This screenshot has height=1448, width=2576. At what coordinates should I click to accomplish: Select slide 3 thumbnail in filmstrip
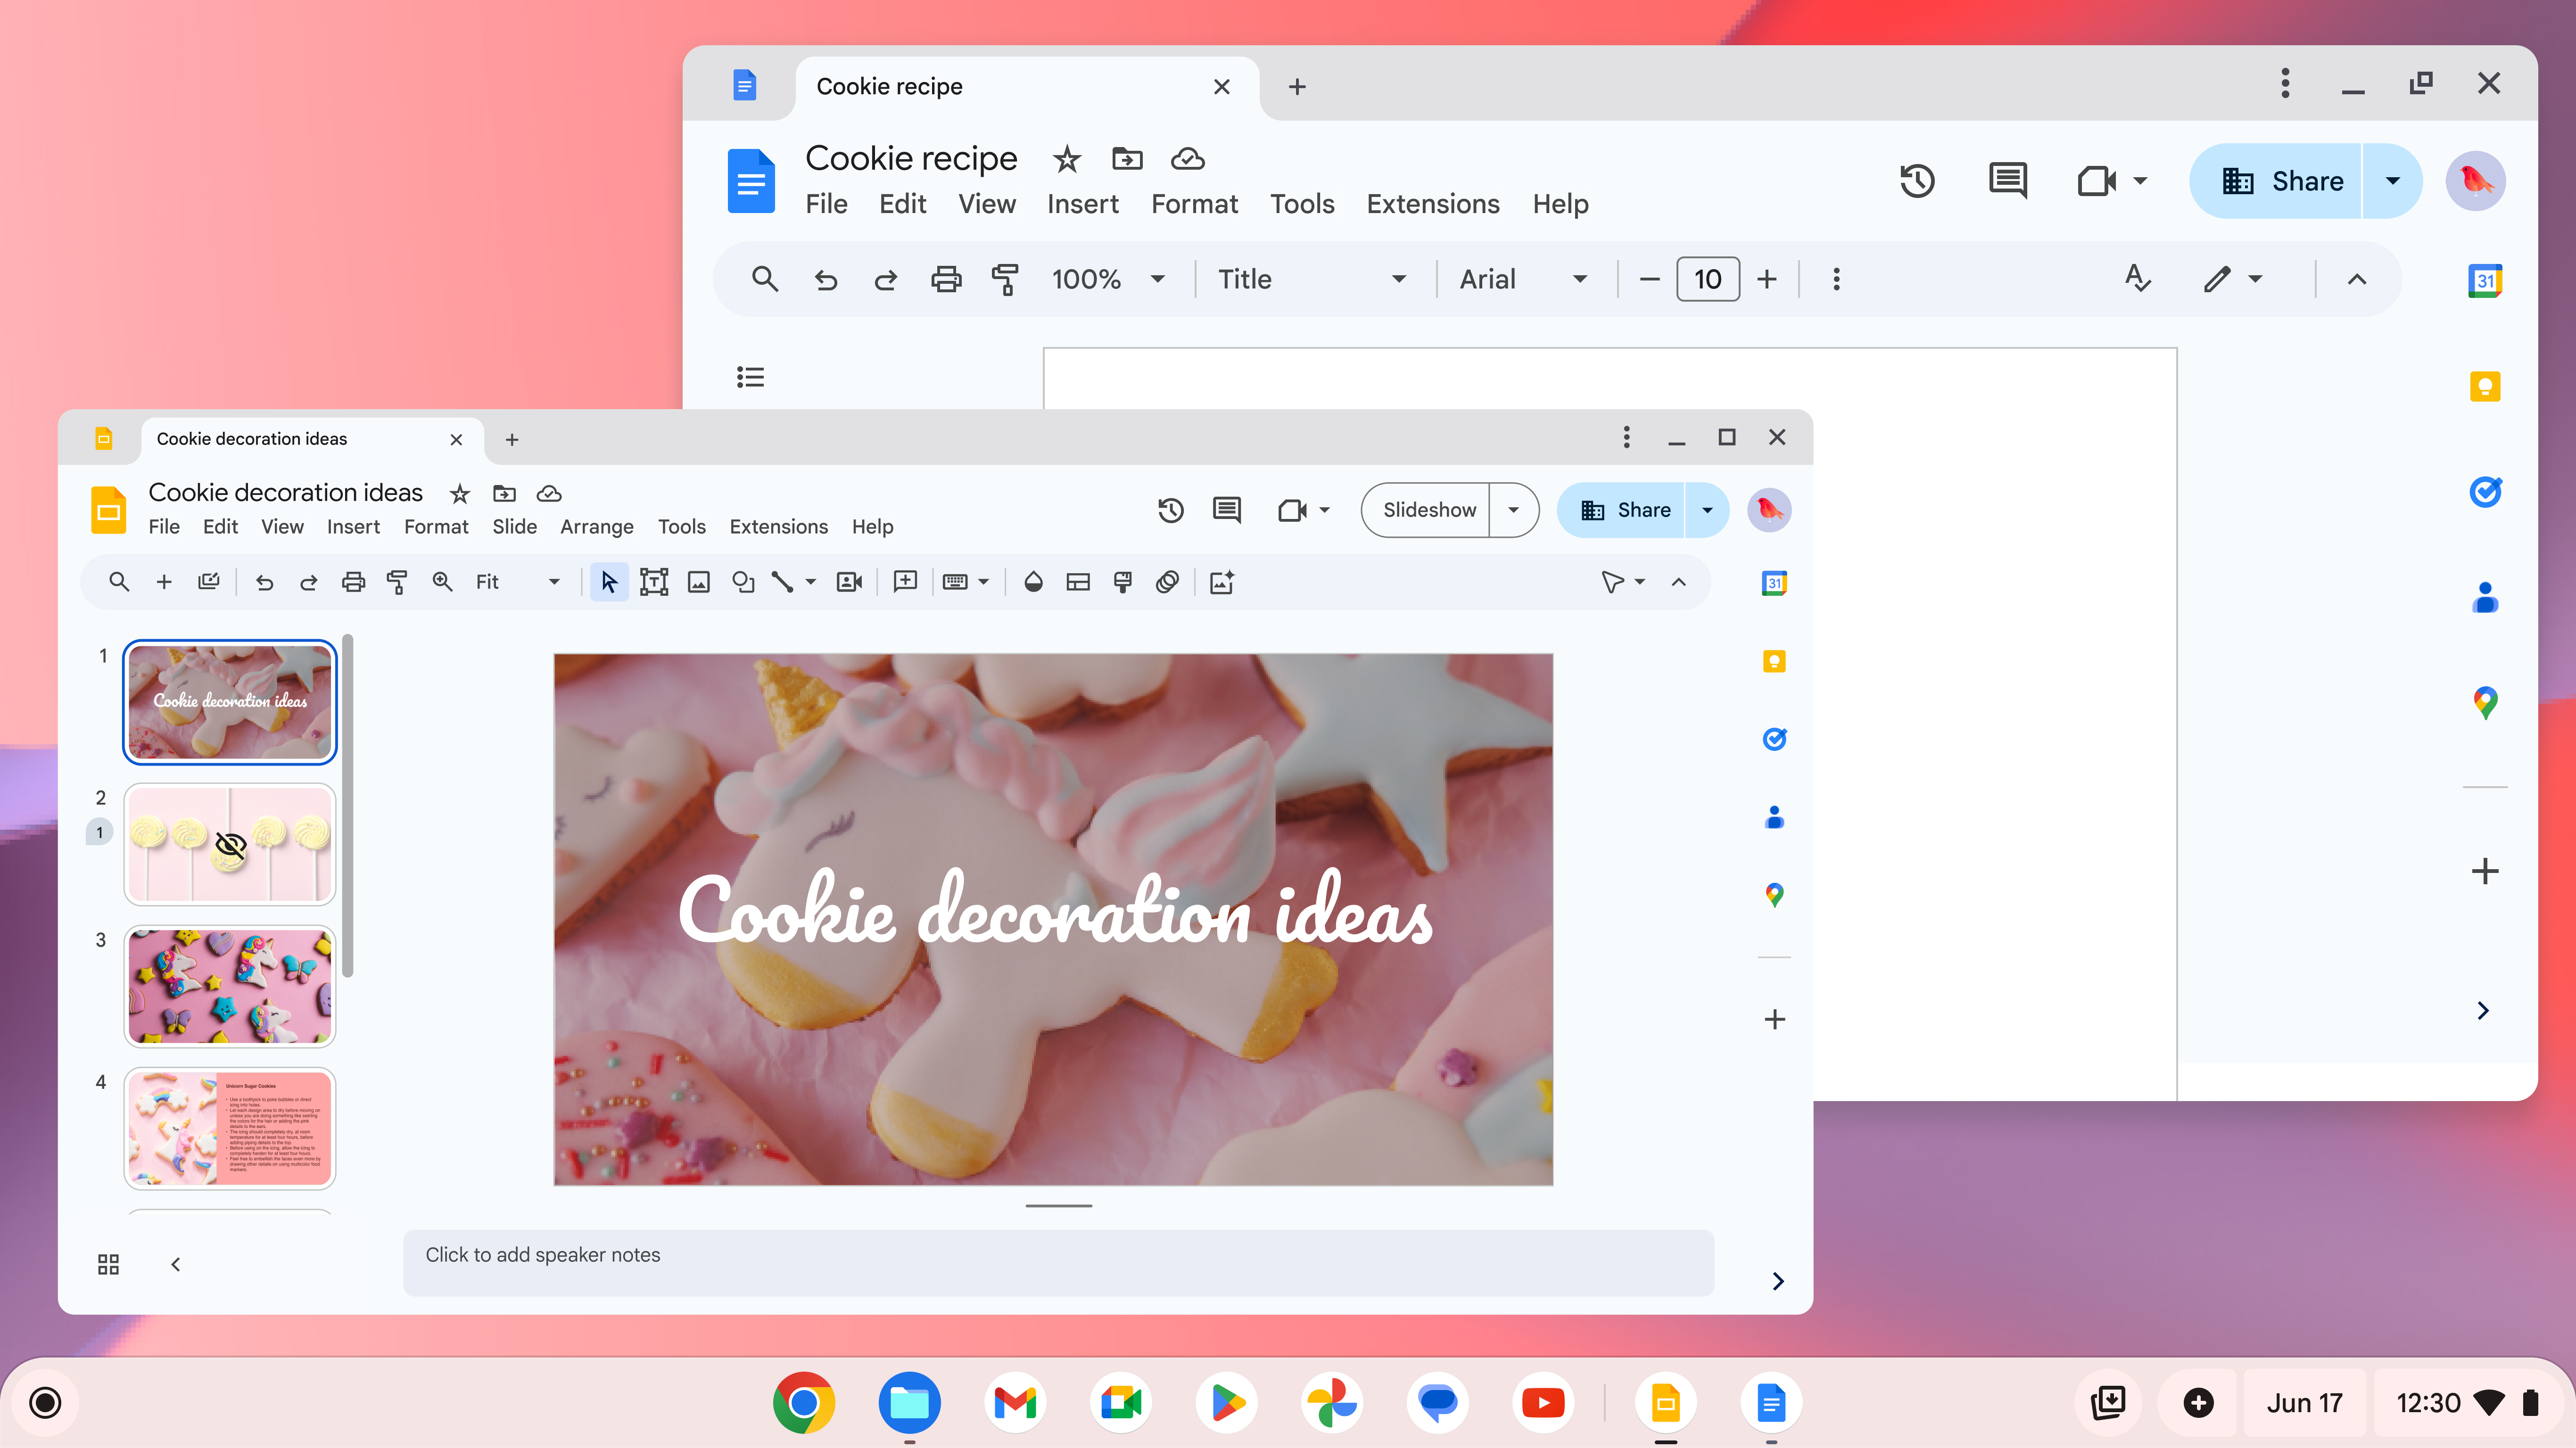(x=230, y=986)
